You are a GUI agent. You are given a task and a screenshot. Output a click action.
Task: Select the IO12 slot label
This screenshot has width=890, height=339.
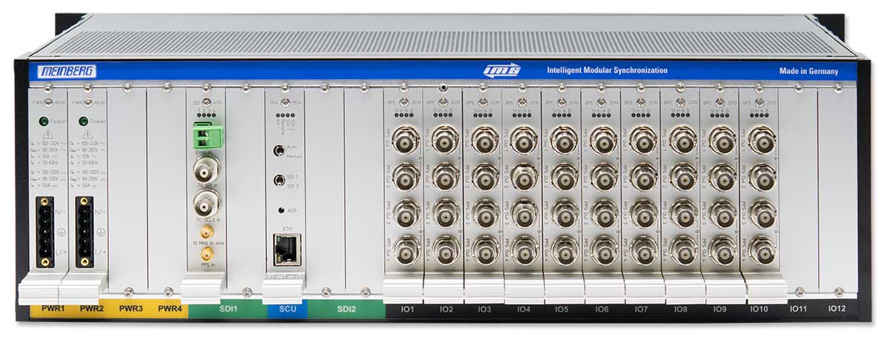(839, 308)
